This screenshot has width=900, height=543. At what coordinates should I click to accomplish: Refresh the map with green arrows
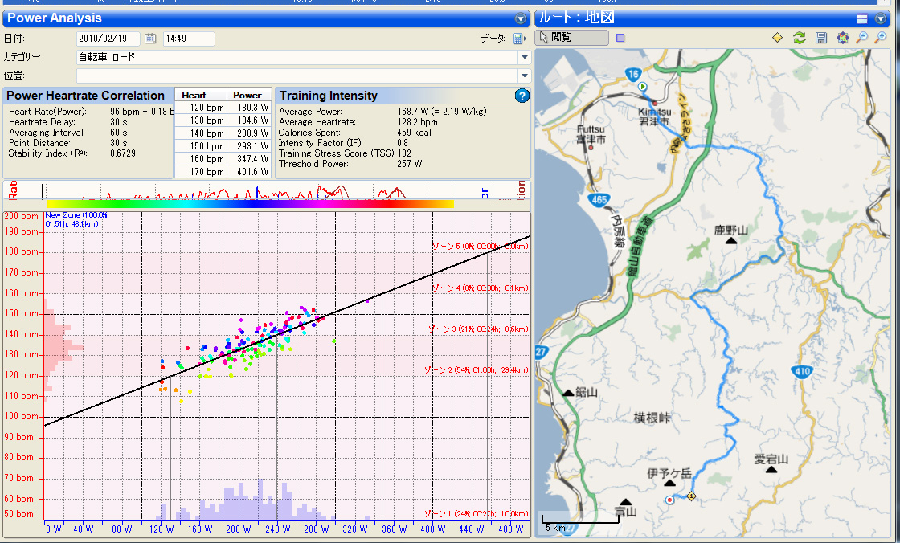pos(799,38)
